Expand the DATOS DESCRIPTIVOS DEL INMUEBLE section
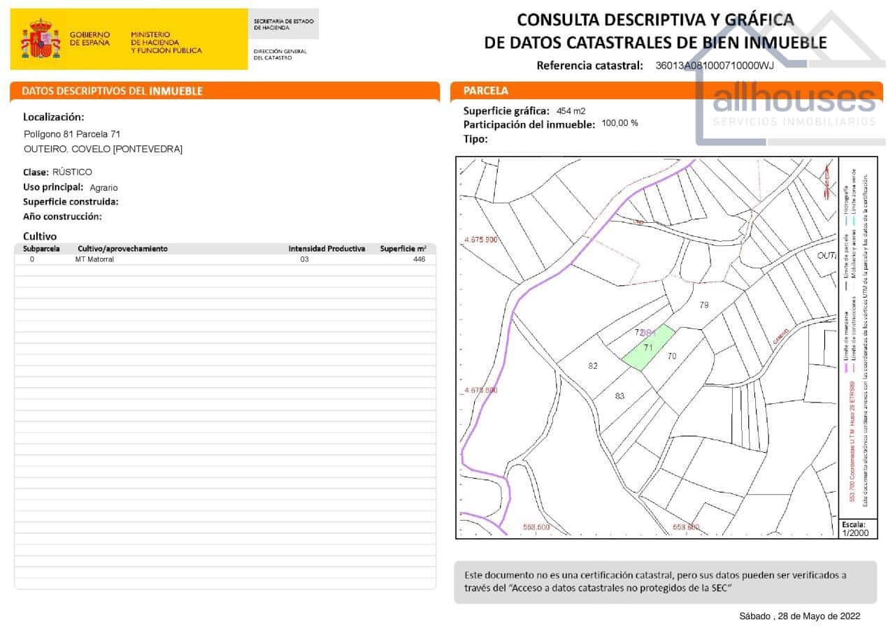The height and width of the screenshot is (631, 895). pyautogui.click(x=112, y=92)
